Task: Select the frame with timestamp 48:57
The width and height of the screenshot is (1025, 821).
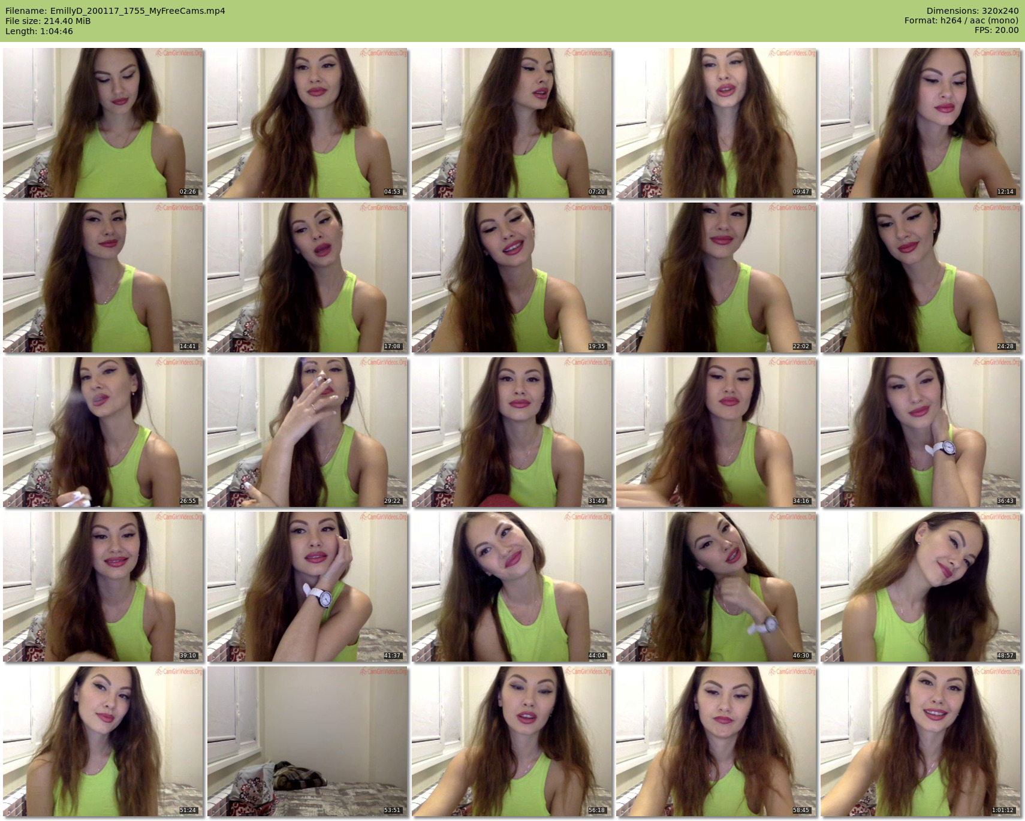Action: [921, 587]
